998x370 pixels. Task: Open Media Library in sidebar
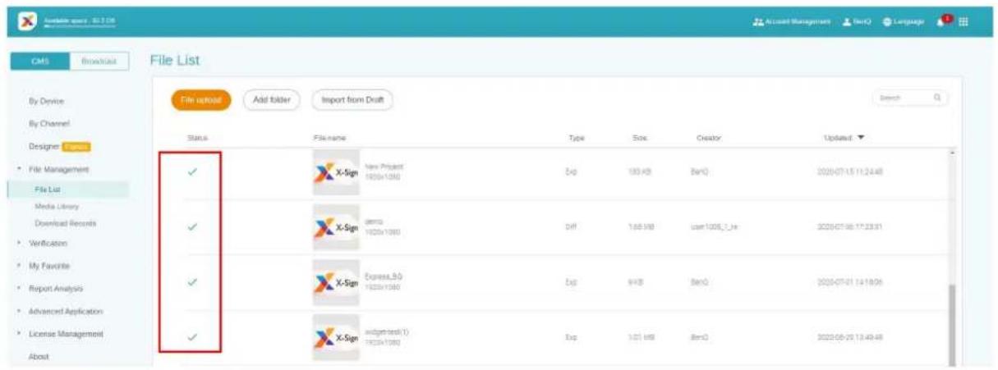(57, 207)
